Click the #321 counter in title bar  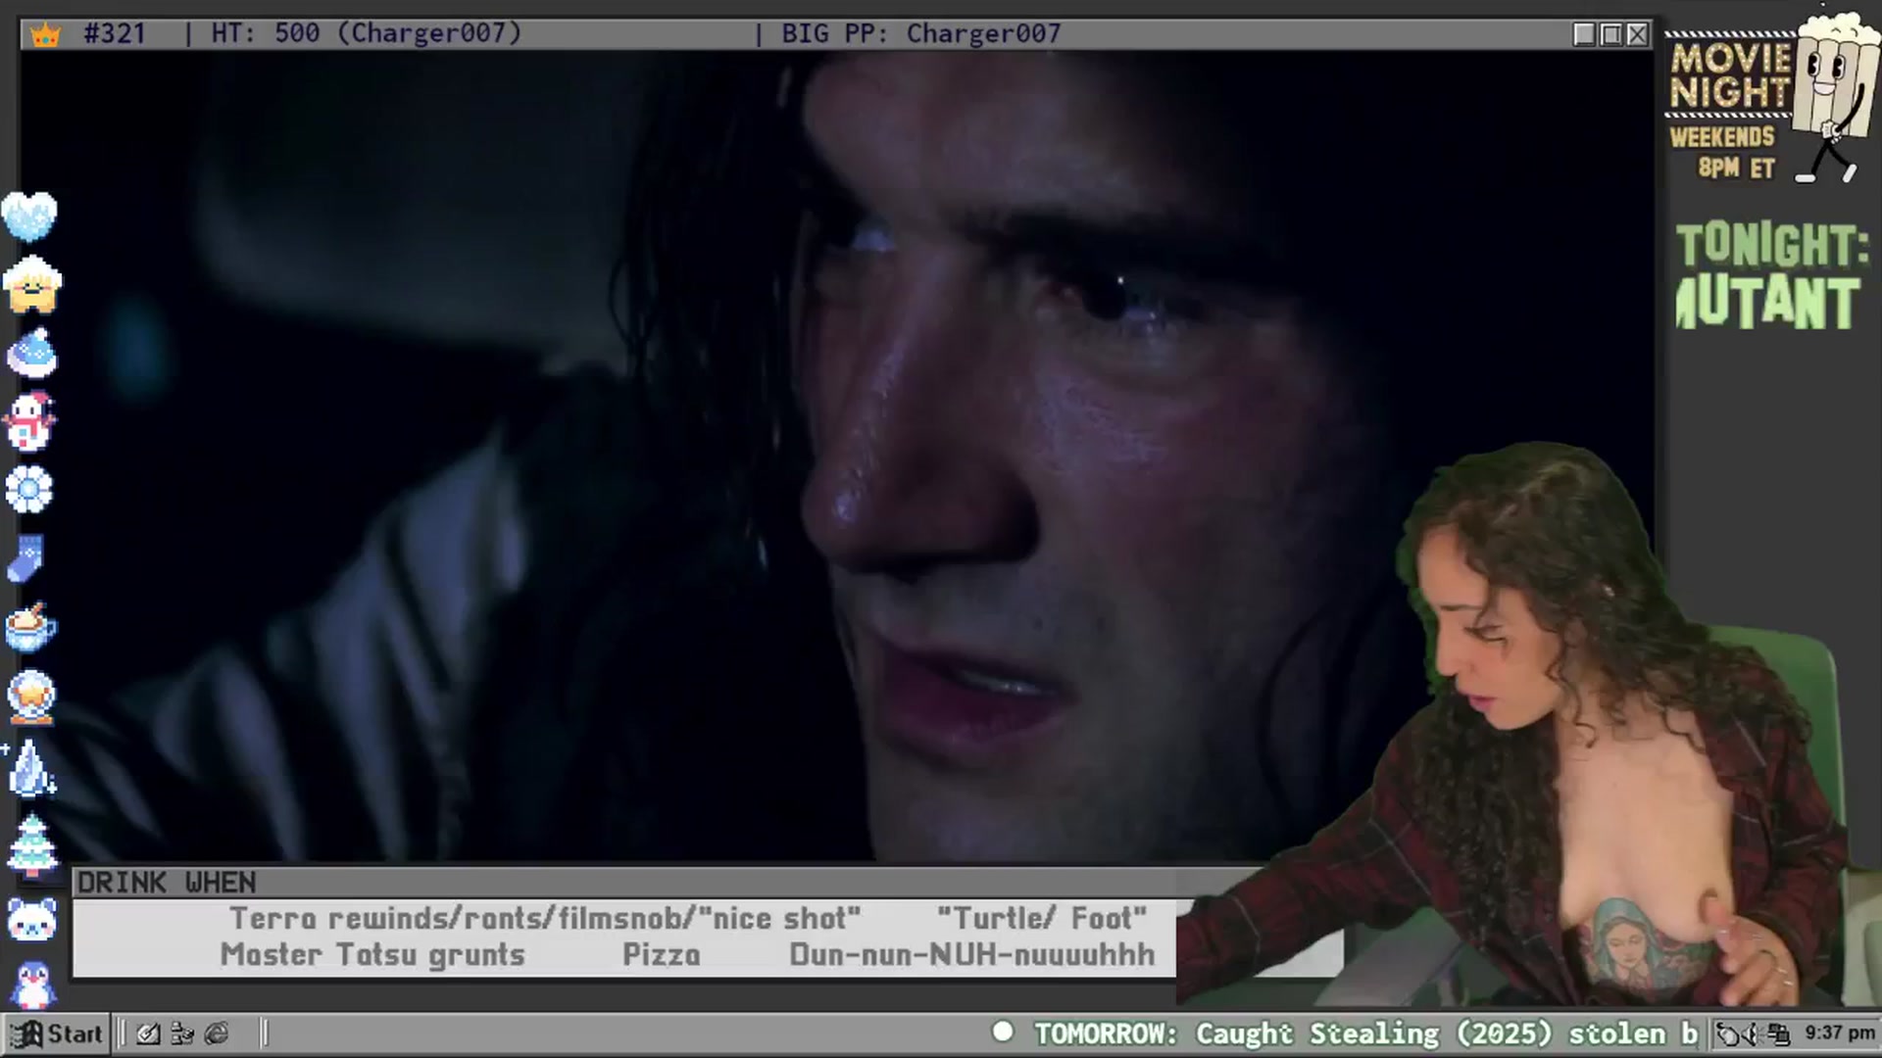point(115,33)
